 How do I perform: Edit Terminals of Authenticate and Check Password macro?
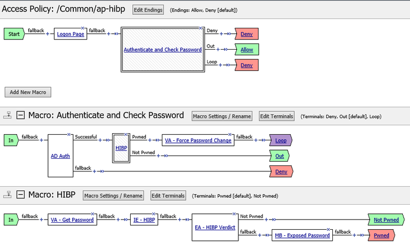pos(277,116)
